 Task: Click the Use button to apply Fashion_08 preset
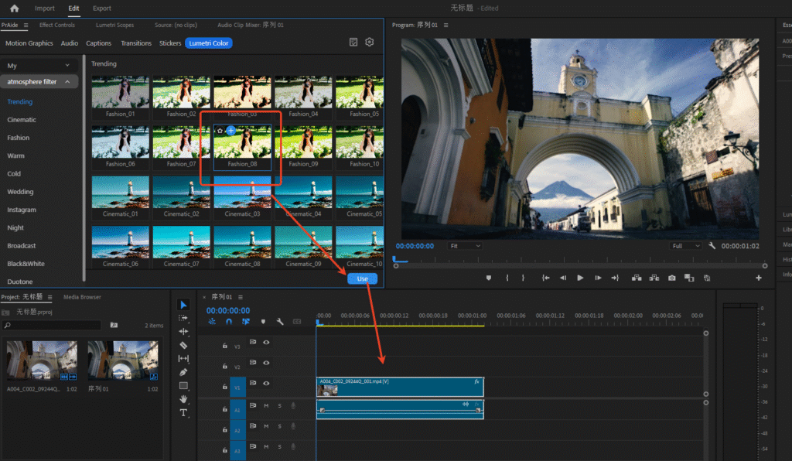(362, 278)
